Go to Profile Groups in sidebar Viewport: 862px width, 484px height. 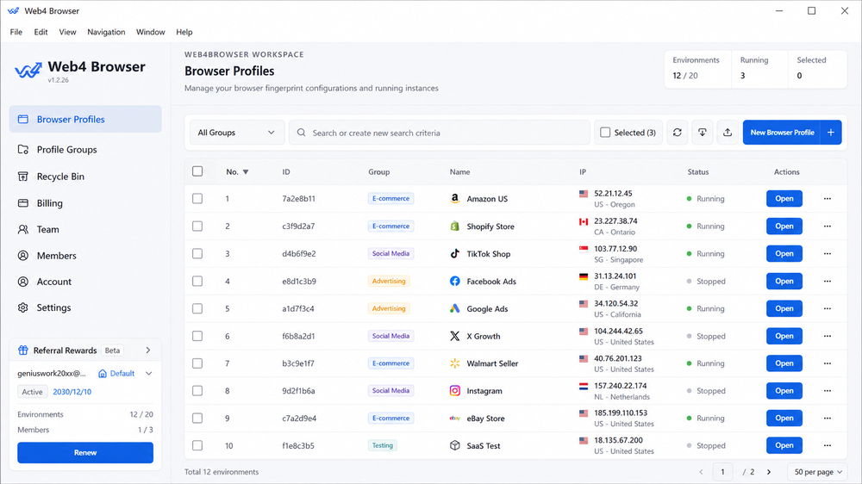pyautogui.click(x=85, y=150)
